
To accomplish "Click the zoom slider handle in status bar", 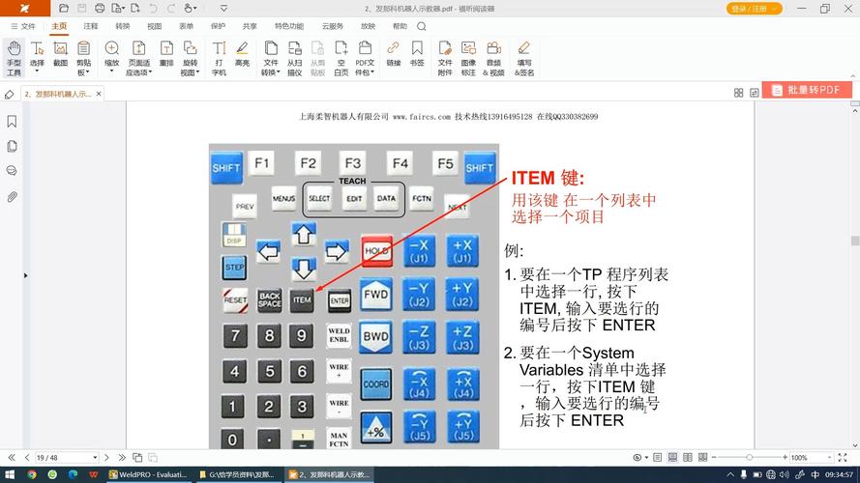I will point(749,457).
